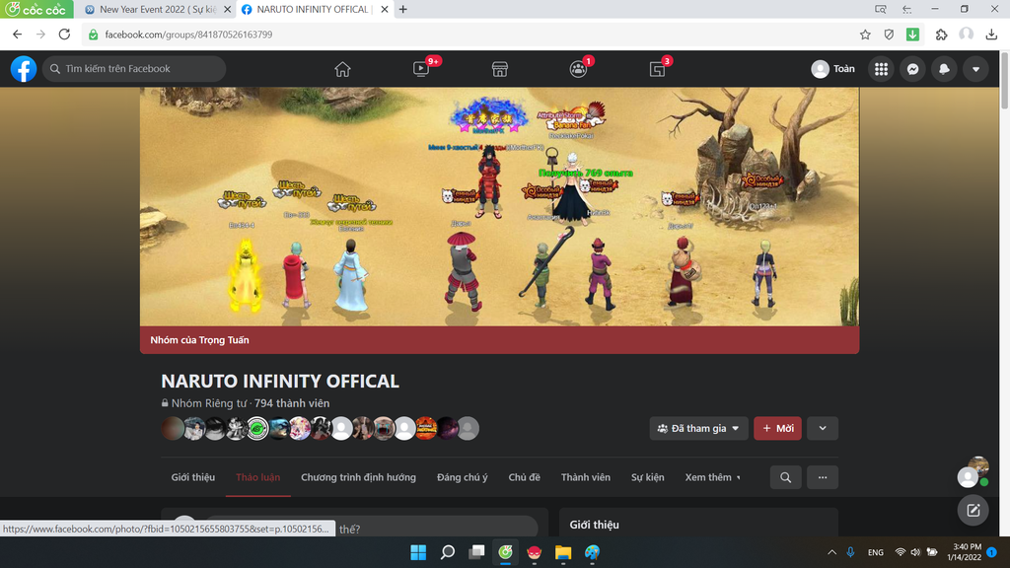Click the group cover photo
Screen dimensions: 1010x568
tap(499, 207)
